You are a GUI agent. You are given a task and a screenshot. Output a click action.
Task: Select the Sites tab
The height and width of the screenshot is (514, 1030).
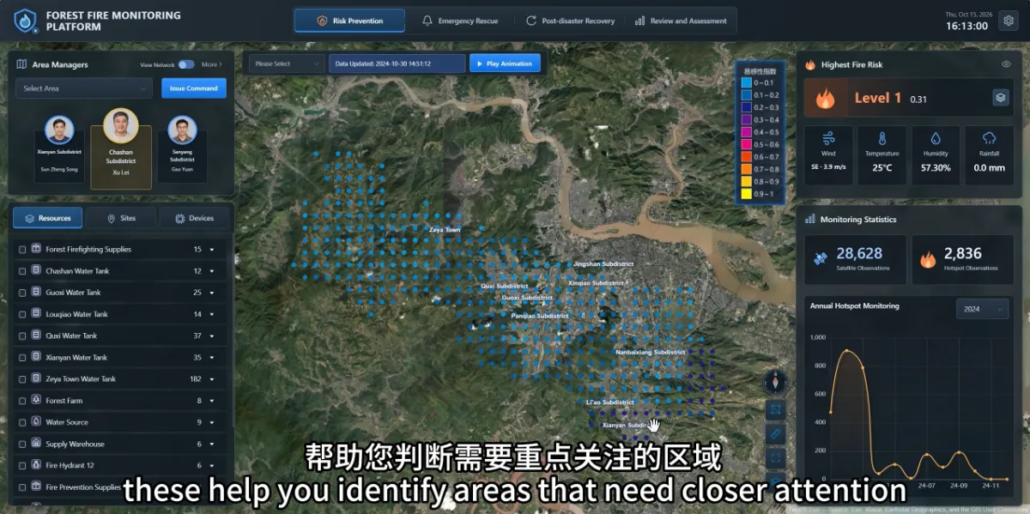[121, 218]
